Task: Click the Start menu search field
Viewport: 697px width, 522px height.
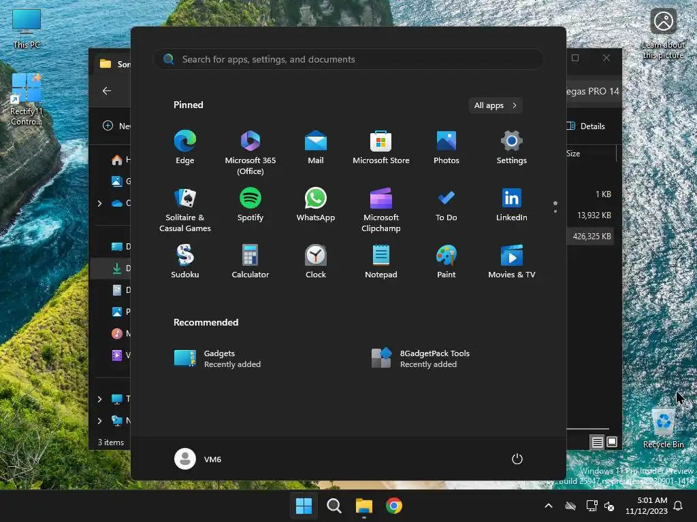Action: (348, 59)
